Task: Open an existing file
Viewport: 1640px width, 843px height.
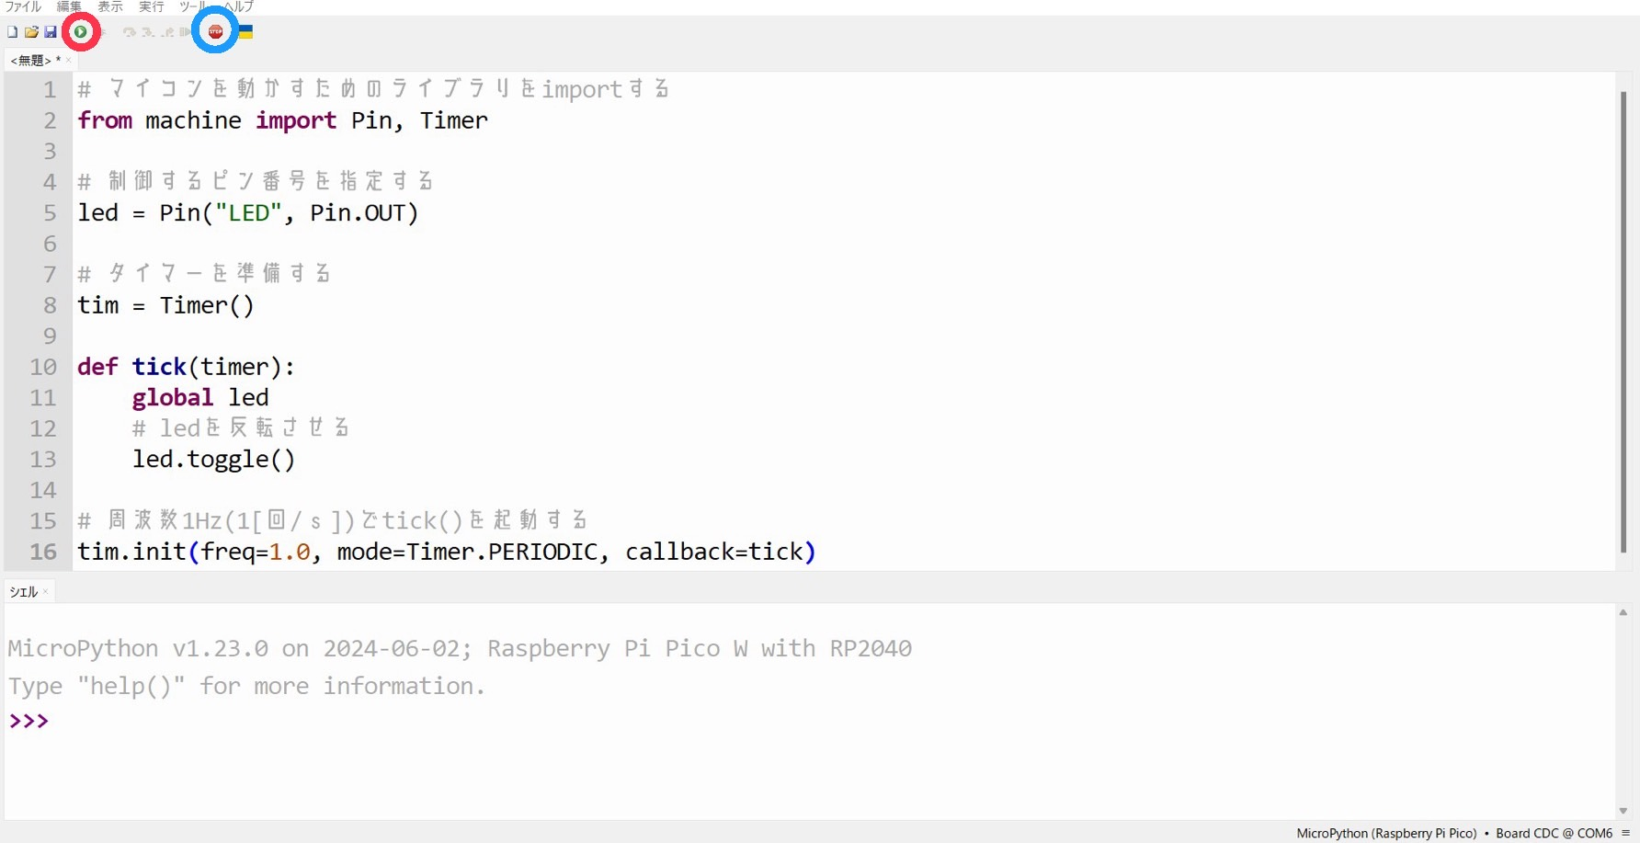Action: click(30, 30)
